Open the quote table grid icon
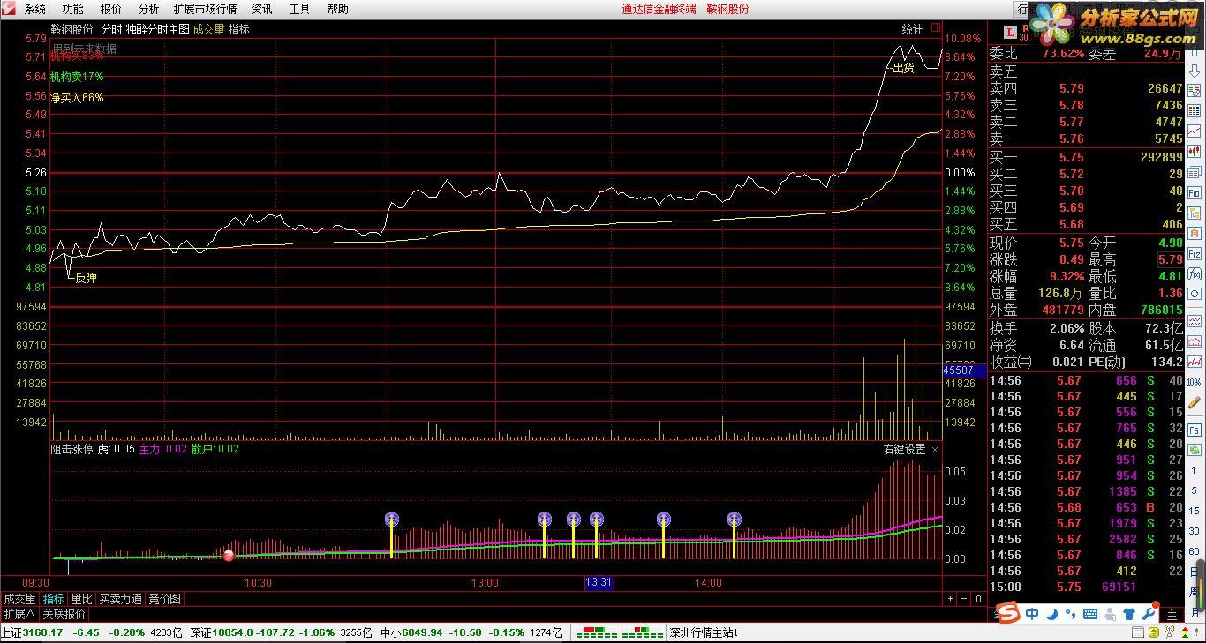 (x=1195, y=110)
